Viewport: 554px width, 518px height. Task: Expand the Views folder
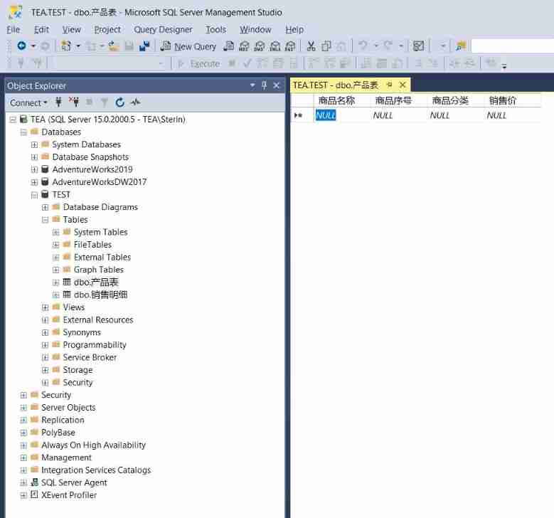45,307
